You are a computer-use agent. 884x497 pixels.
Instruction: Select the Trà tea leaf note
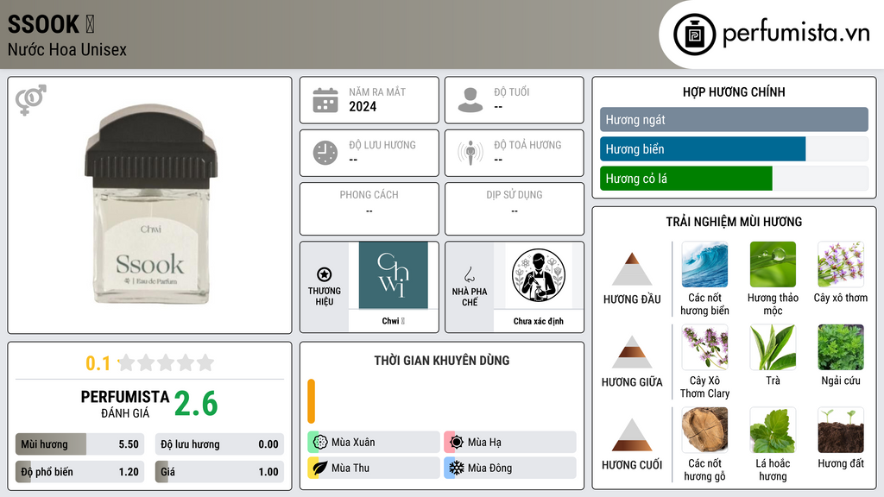tap(773, 348)
